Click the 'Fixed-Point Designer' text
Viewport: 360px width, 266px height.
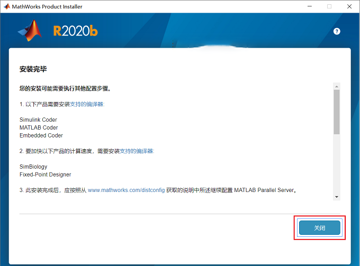(45, 175)
